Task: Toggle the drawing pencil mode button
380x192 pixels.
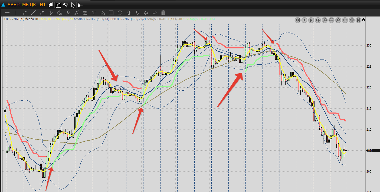Action: click(x=58, y=5)
